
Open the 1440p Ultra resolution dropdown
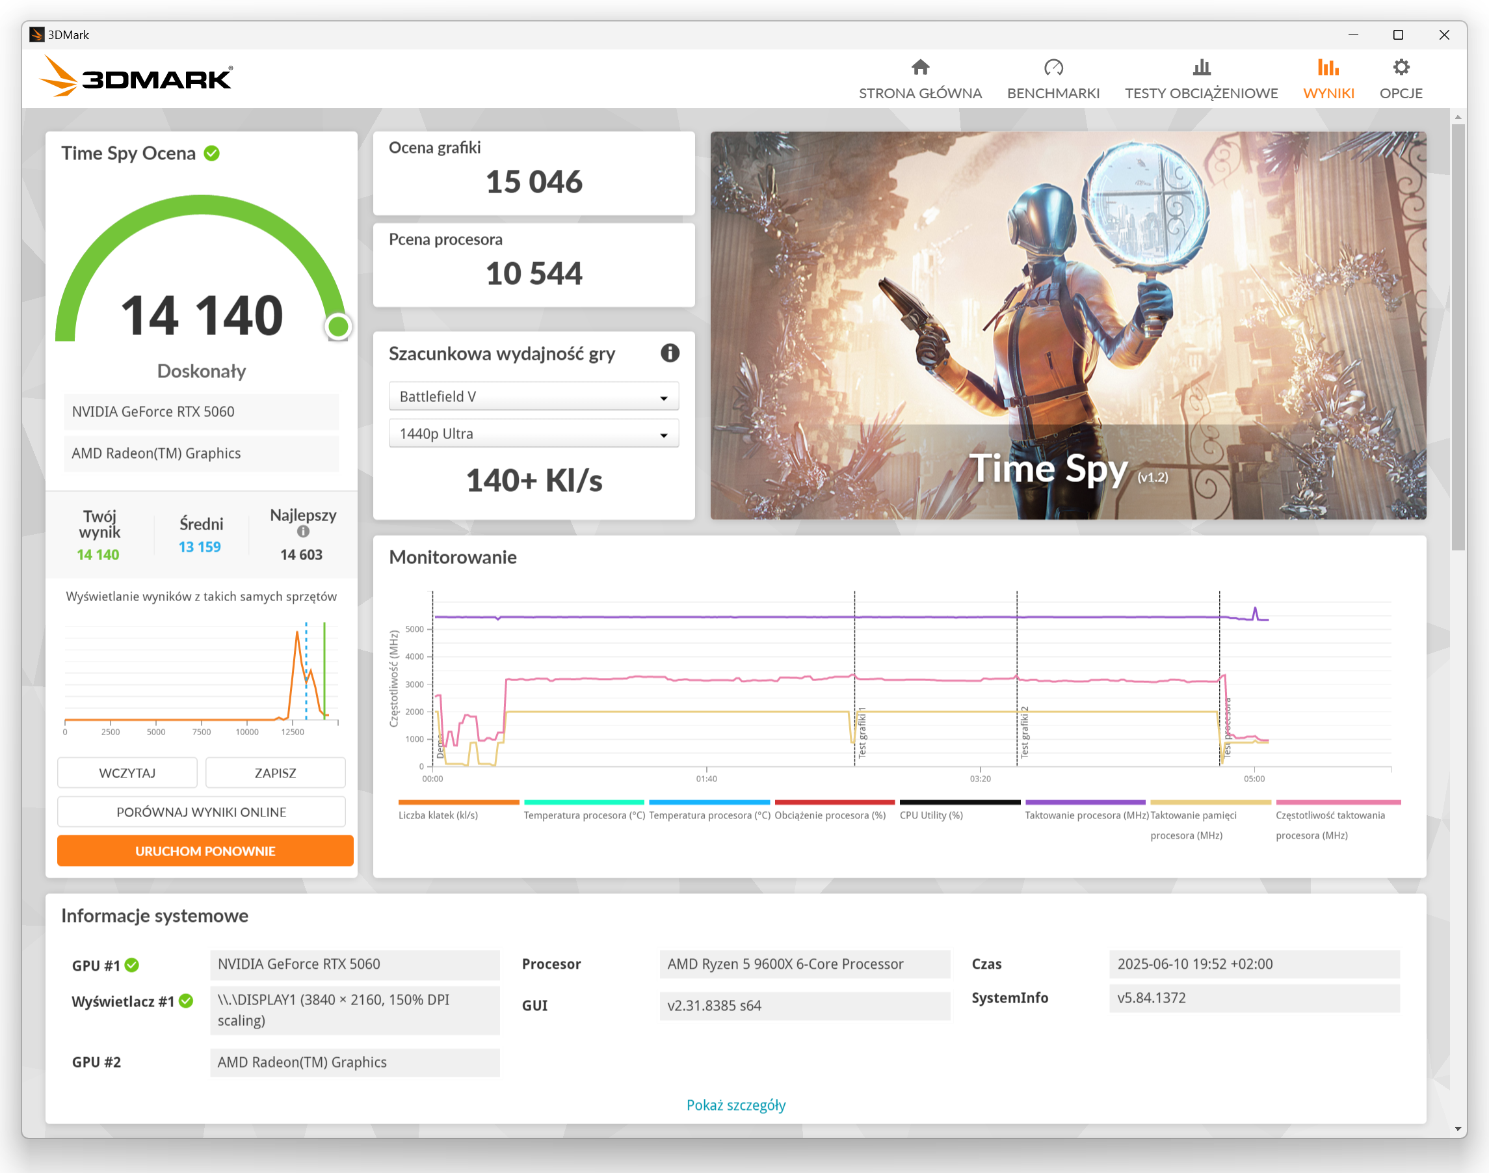click(x=533, y=434)
